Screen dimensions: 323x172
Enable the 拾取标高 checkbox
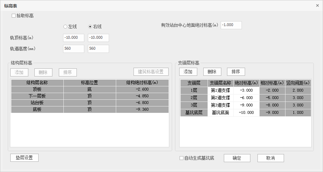(x=14, y=16)
